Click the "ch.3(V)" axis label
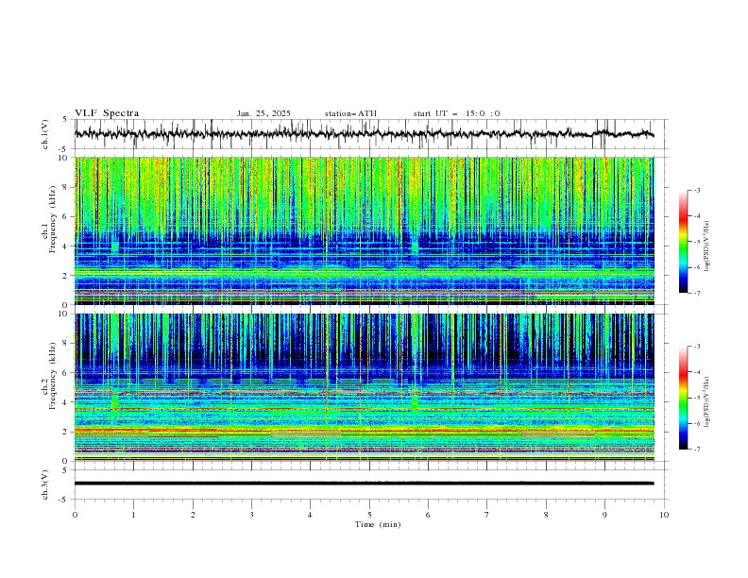This screenshot has width=748, height=578. coord(45,484)
